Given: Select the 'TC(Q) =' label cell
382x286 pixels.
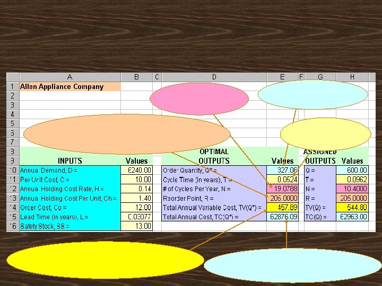Looking at the screenshot, I should (320, 217).
